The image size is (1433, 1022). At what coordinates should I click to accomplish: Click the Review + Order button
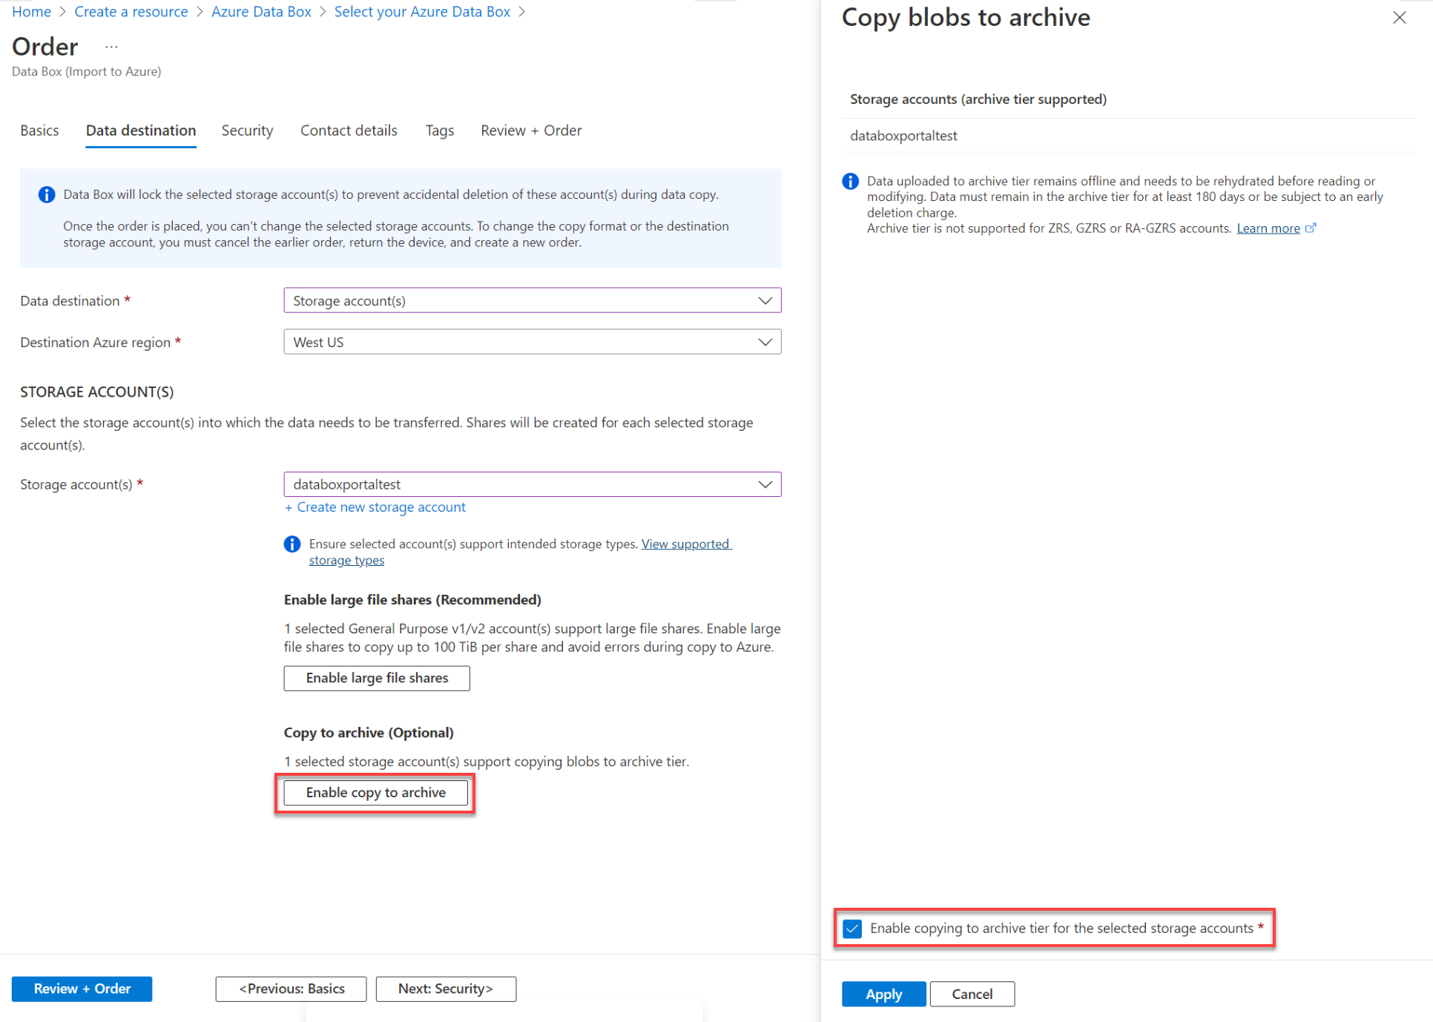(82, 989)
